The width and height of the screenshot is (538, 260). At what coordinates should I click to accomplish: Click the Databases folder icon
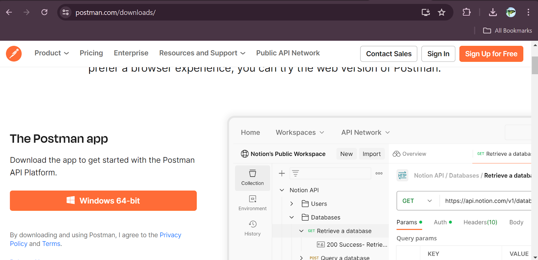(305, 217)
